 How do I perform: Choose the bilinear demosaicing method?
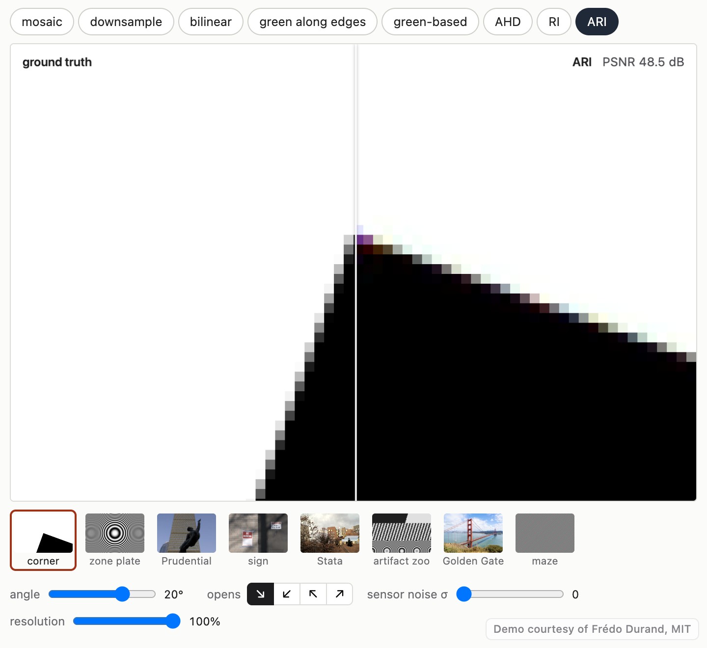[211, 22]
